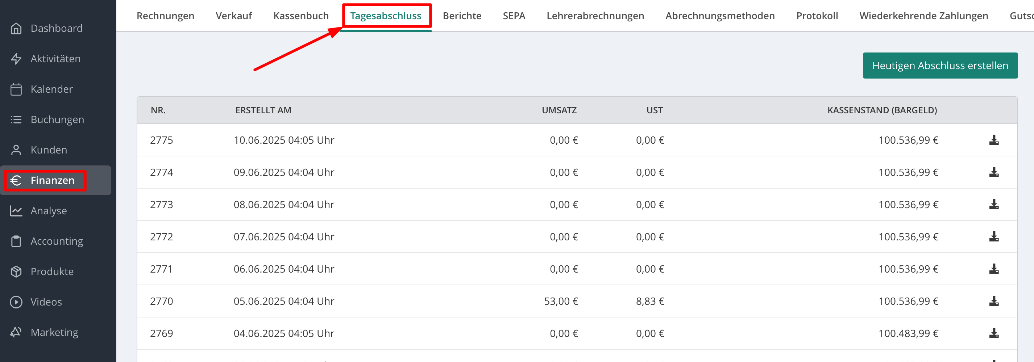The height and width of the screenshot is (362, 1034).
Task: Click the ERSTELLT AM column header
Action: tap(263, 110)
